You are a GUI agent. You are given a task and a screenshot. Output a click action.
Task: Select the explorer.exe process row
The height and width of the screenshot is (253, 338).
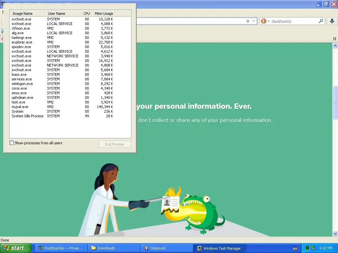point(62,42)
